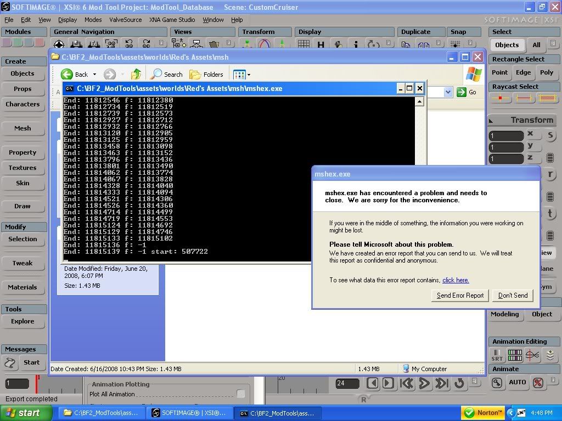Click the schematic view icon under Views

178,44
